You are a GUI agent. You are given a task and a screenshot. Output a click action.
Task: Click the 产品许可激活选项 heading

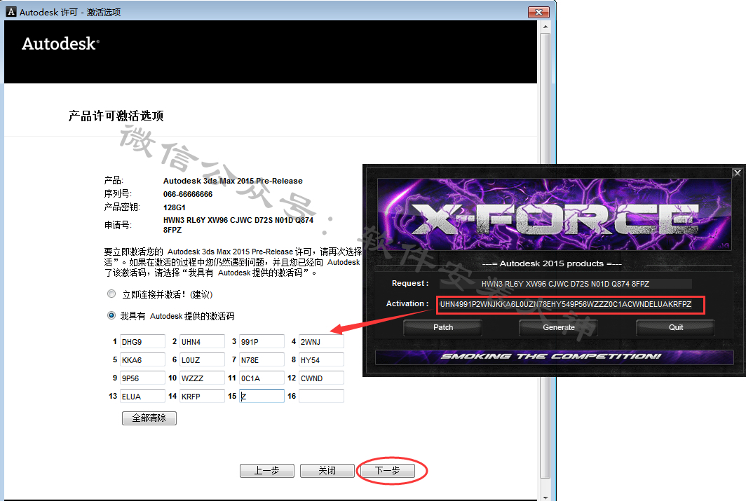pyautogui.click(x=116, y=116)
